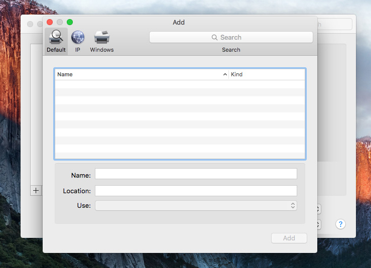Viewport: 371px width, 268px height.
Task: Click the plus icon to add a printer
Action: (36, 191)
